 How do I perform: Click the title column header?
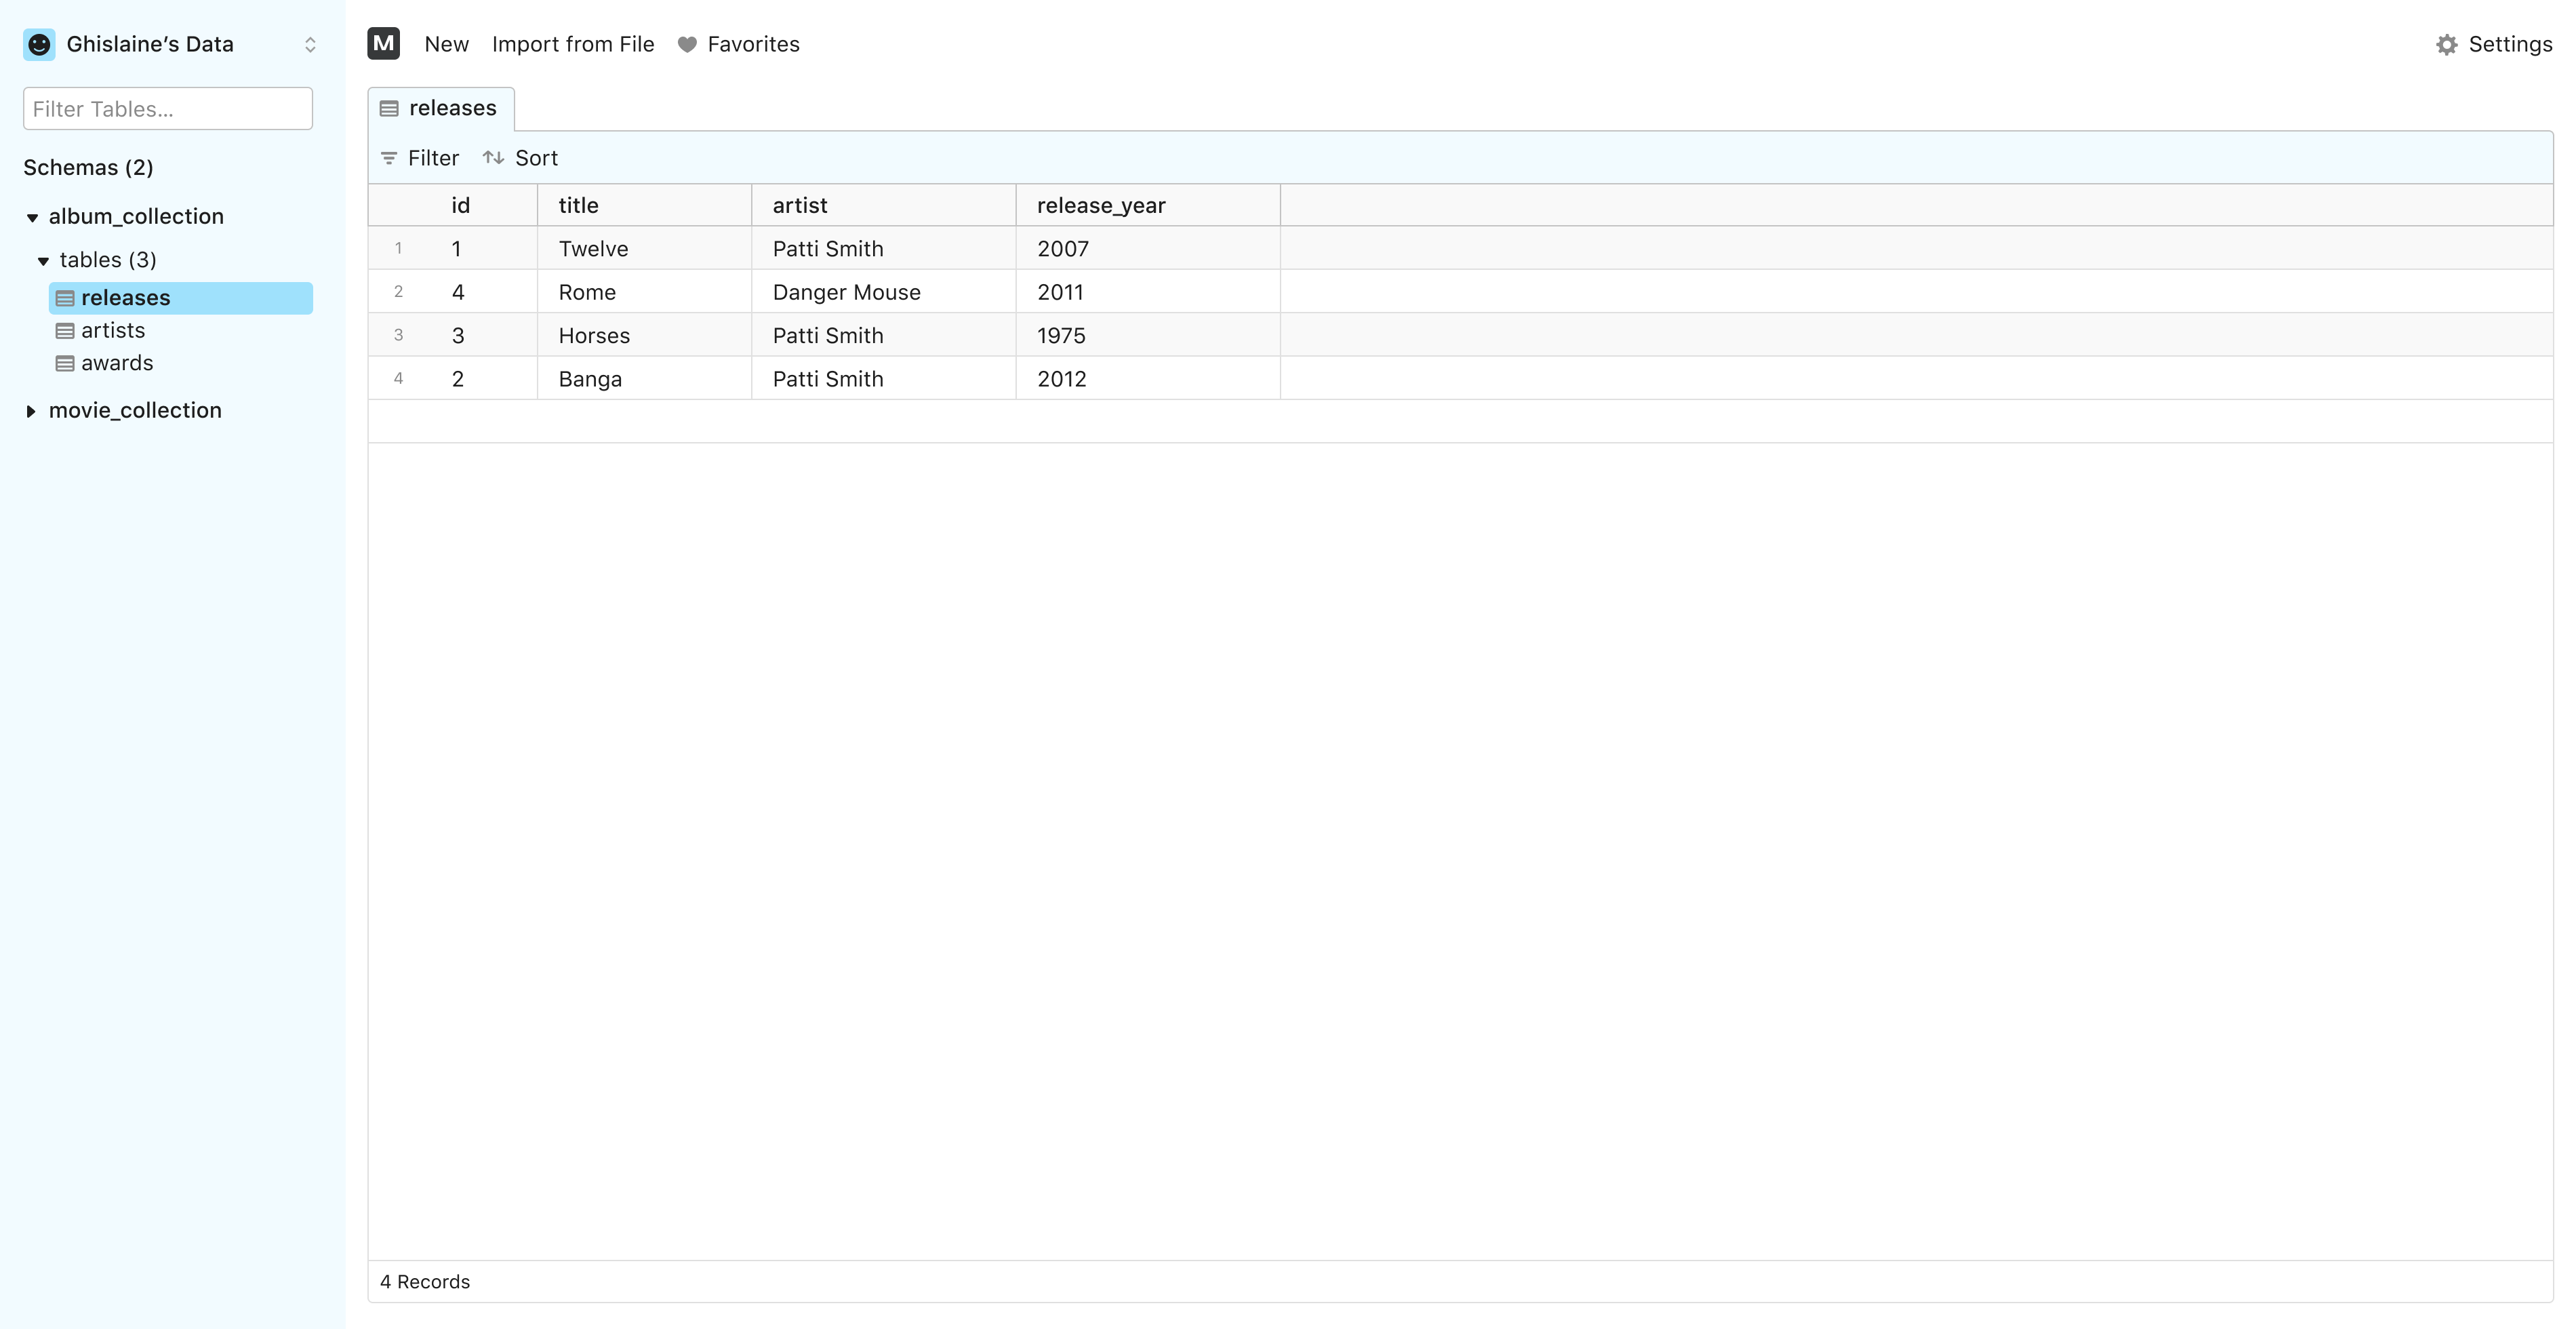click(645, 205)
